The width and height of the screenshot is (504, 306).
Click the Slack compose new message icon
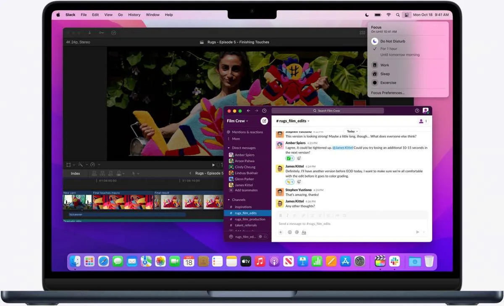264,121
